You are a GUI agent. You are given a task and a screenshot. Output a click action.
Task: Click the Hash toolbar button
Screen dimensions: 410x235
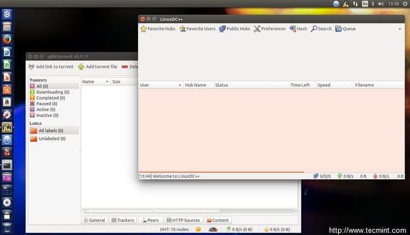point(298,29)
